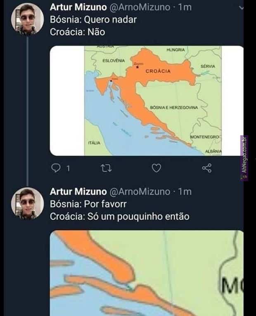Open Artur Mizuno name in second tweet
The image size is (256, 316).
pos(77,191)
